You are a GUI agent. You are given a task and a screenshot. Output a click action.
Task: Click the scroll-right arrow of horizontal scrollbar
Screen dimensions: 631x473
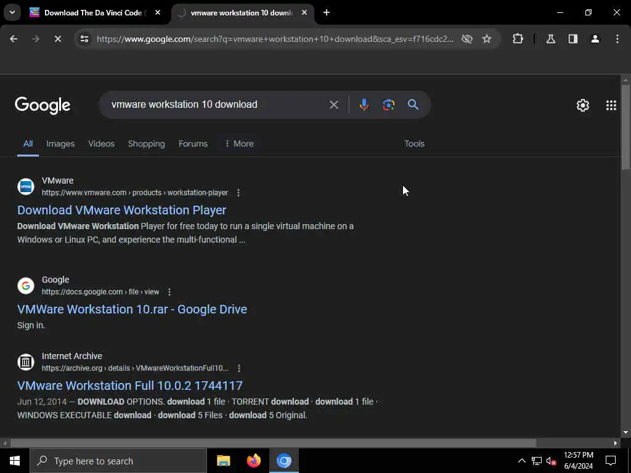616,443
